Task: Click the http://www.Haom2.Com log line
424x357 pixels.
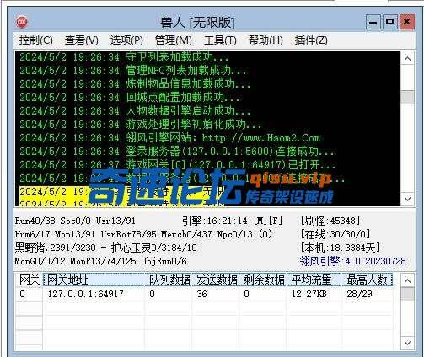Action: (x=170, y=138)
